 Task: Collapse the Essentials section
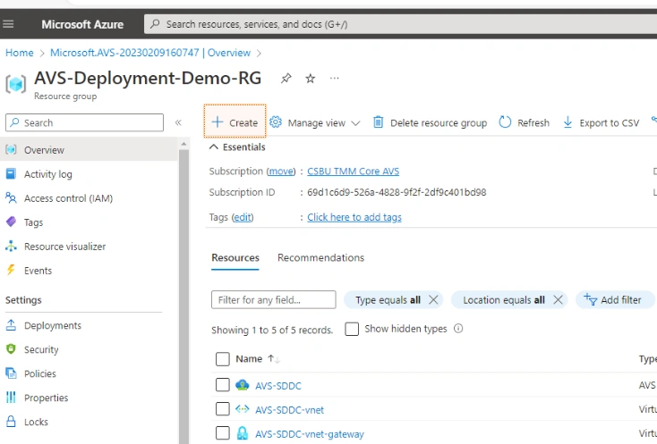click(x=237, y=147)
